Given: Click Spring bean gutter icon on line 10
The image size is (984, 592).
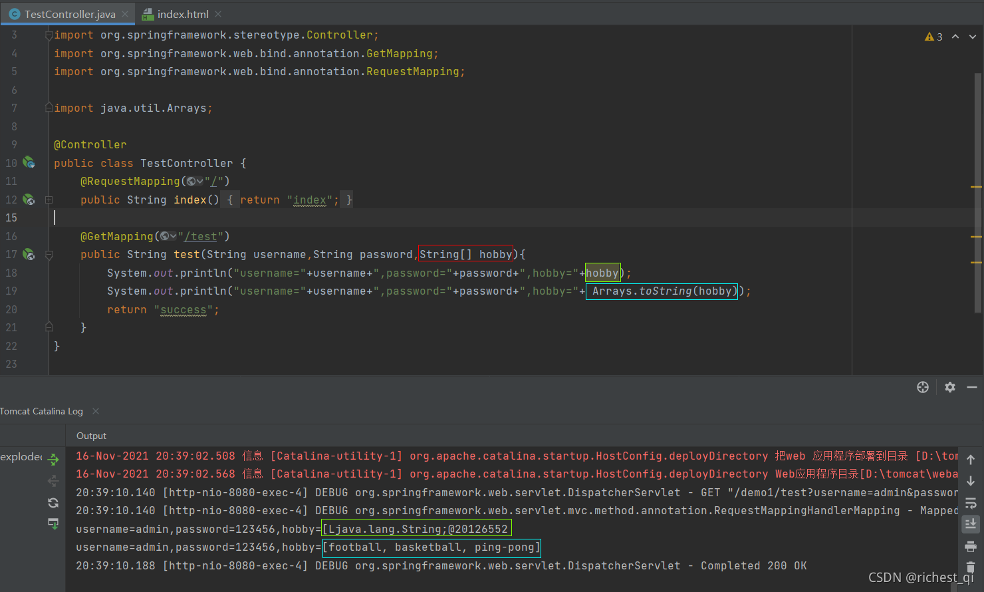Looking at the screenshot, I should (29, 162).
